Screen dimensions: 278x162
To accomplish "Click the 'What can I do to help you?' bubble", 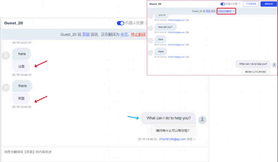I will (168, 118).
